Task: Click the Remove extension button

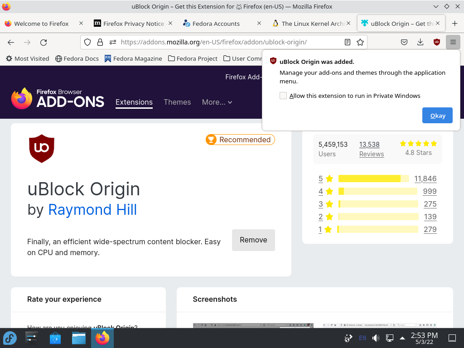Action: (x=253, y=240)
